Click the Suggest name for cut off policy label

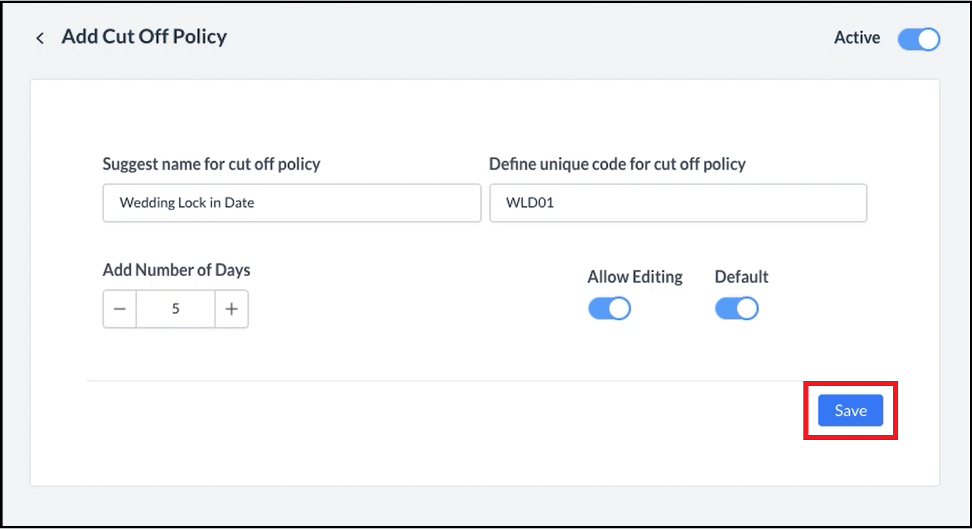coord(211,164)
